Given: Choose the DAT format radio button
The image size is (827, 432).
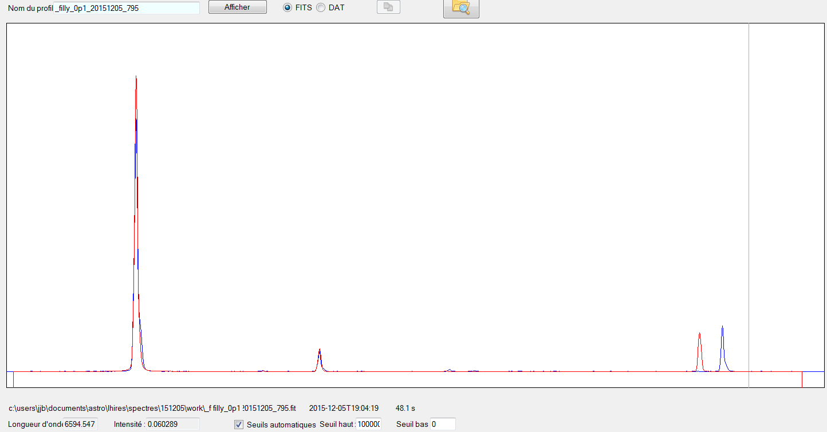Looking at the screenshot, I should 321,7.
